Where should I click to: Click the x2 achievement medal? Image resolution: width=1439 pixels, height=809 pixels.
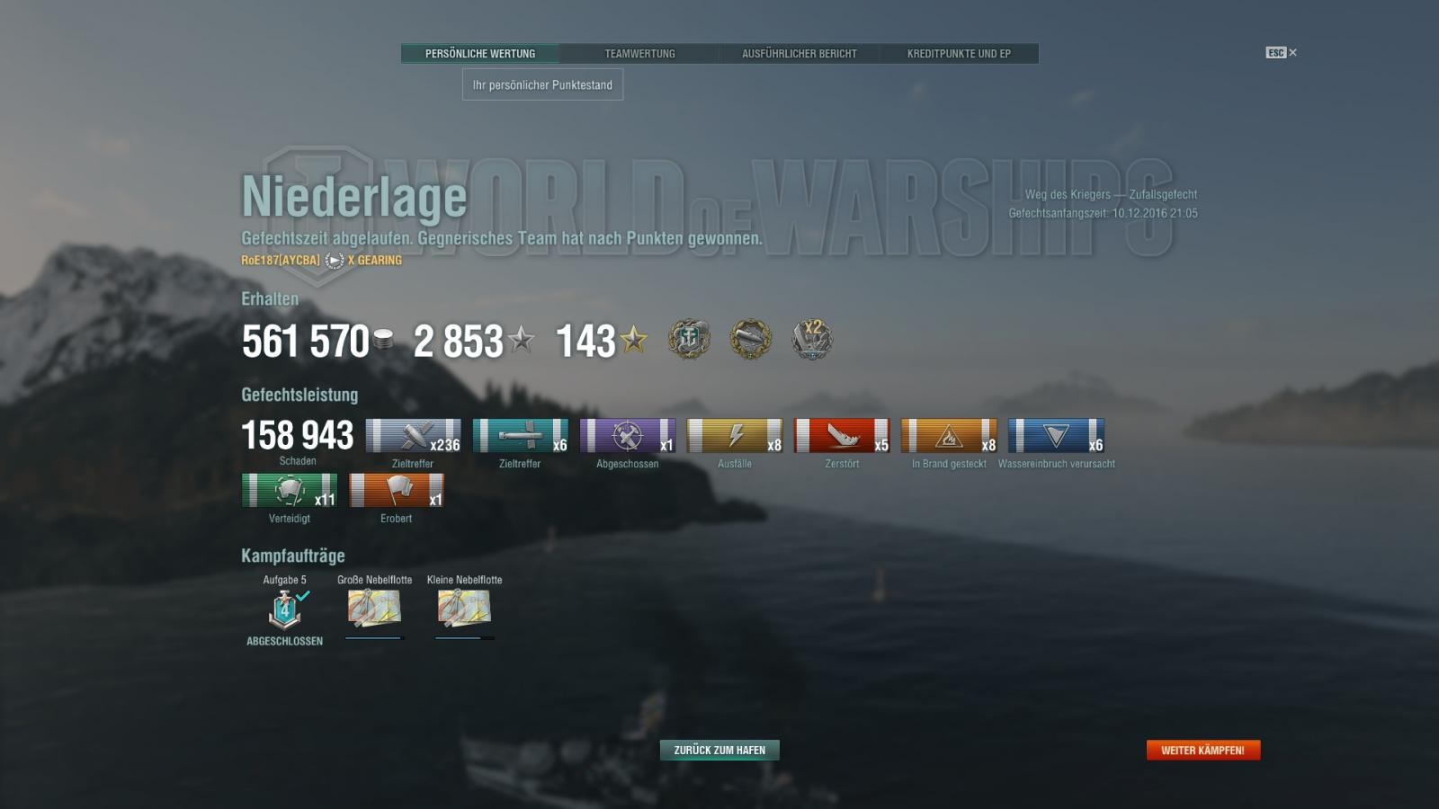click(812, 340)
